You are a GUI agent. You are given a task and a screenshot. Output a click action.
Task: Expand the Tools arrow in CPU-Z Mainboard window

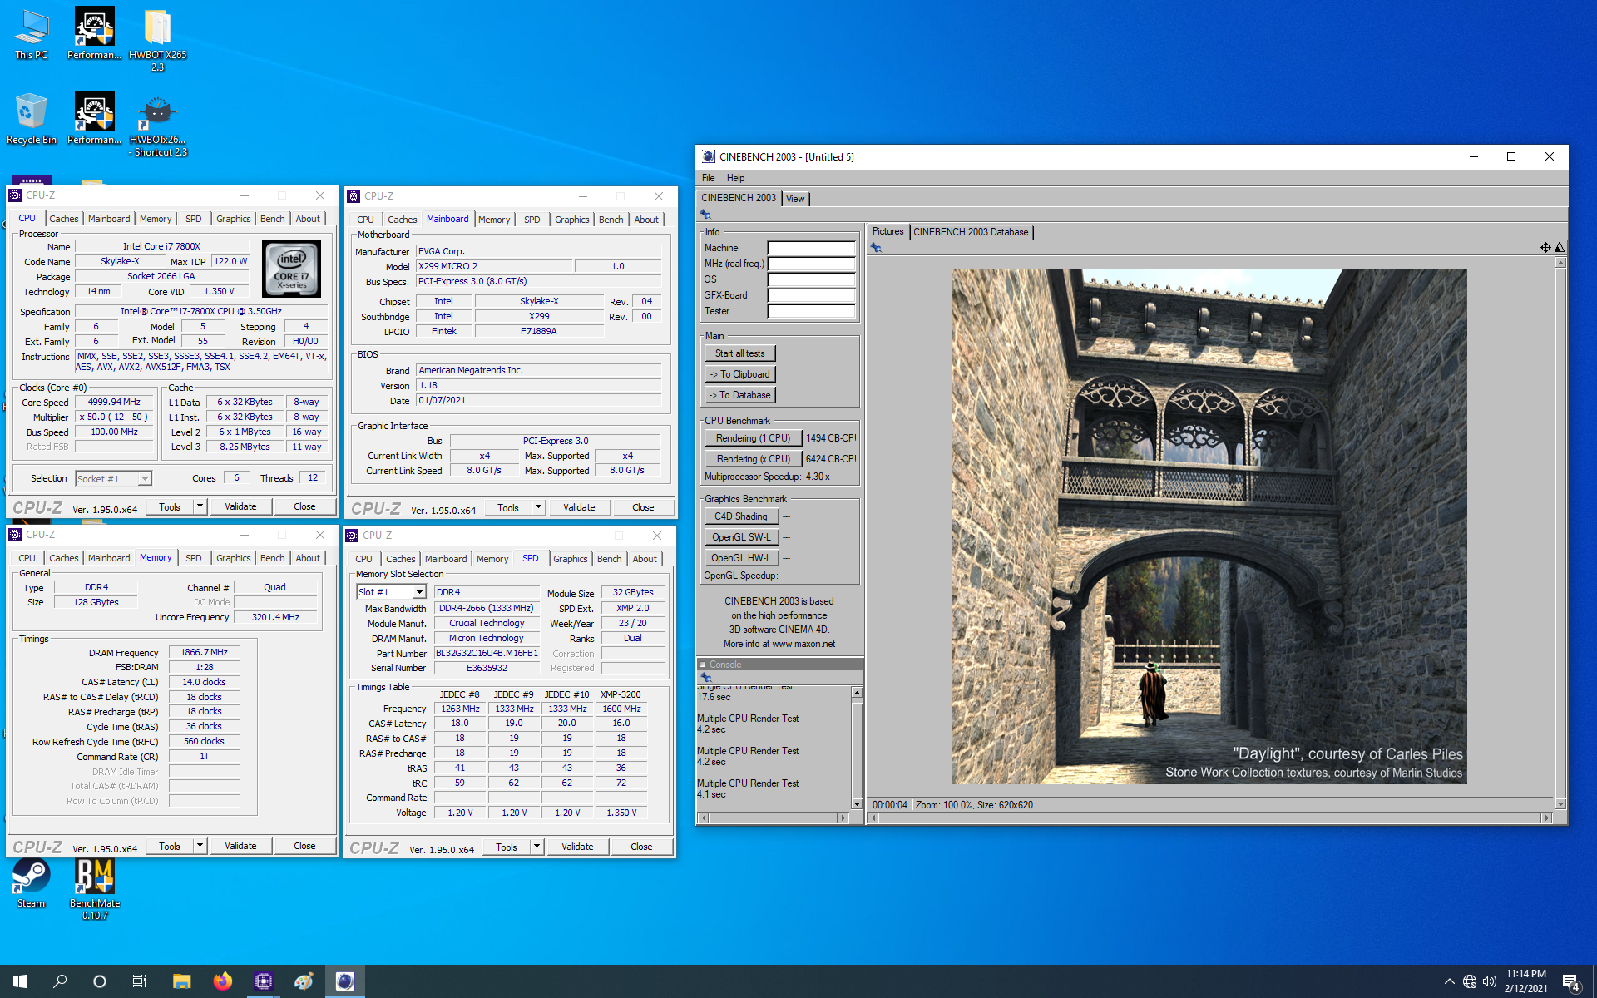click(538, 507)
